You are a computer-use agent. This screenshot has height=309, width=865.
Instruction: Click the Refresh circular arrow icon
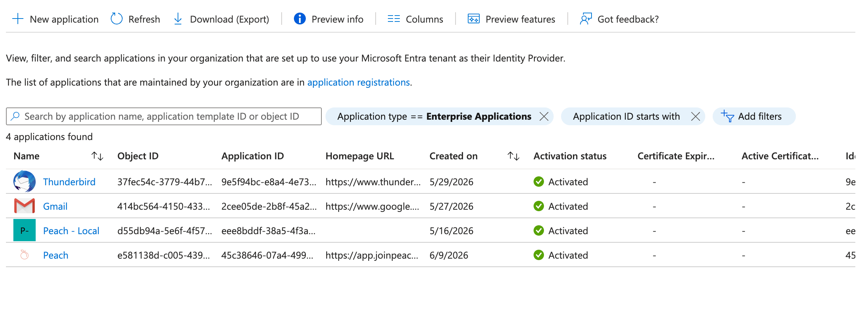117,19
